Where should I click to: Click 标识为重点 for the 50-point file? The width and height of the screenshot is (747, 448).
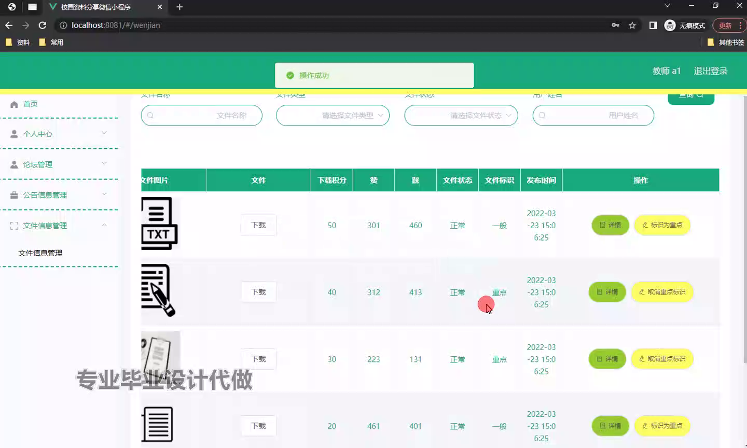coord(662,225)
